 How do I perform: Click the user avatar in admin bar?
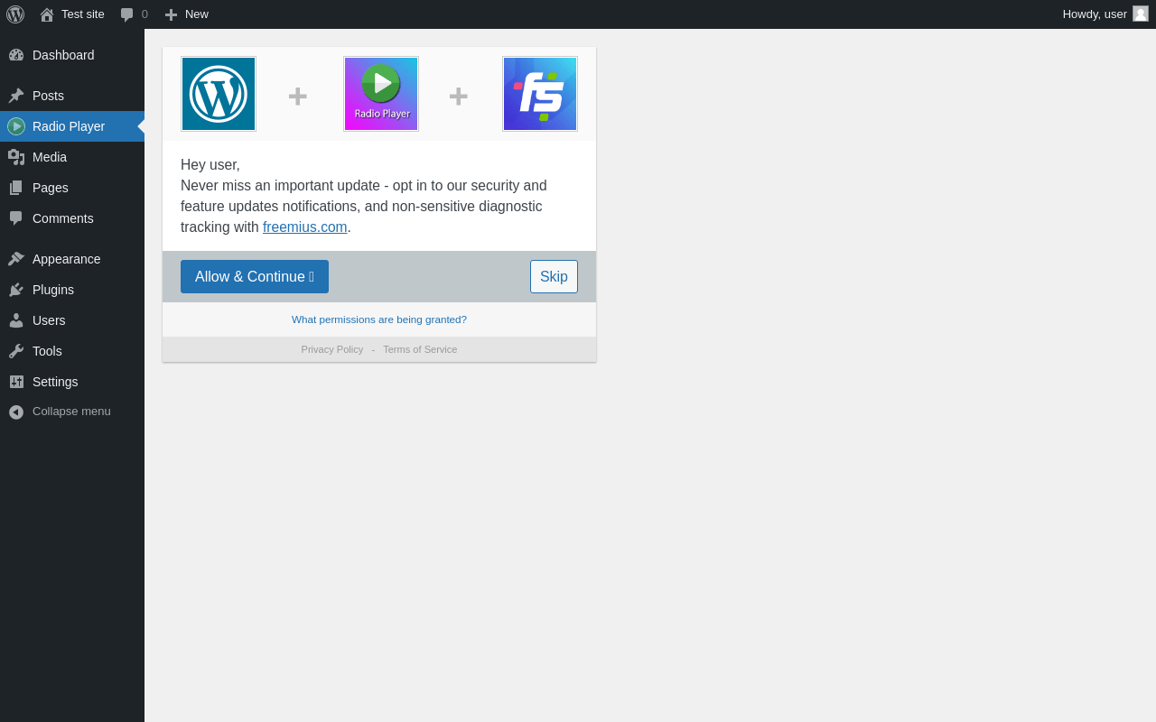pyautogui.click(x=1141, y=14)
